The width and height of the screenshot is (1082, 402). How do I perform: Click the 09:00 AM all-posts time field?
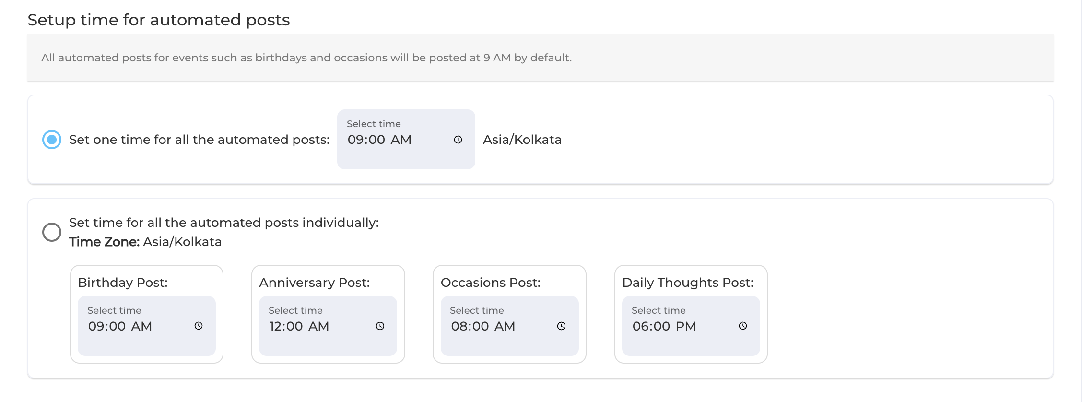406,139
